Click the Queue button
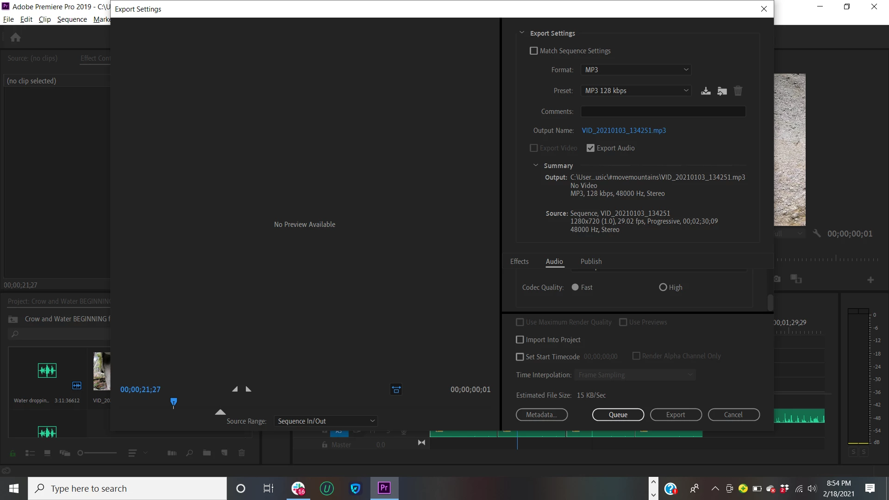 click(618, 415)
